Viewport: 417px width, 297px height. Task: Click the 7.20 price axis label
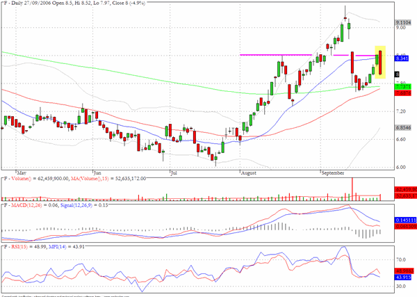pos(400,111)
